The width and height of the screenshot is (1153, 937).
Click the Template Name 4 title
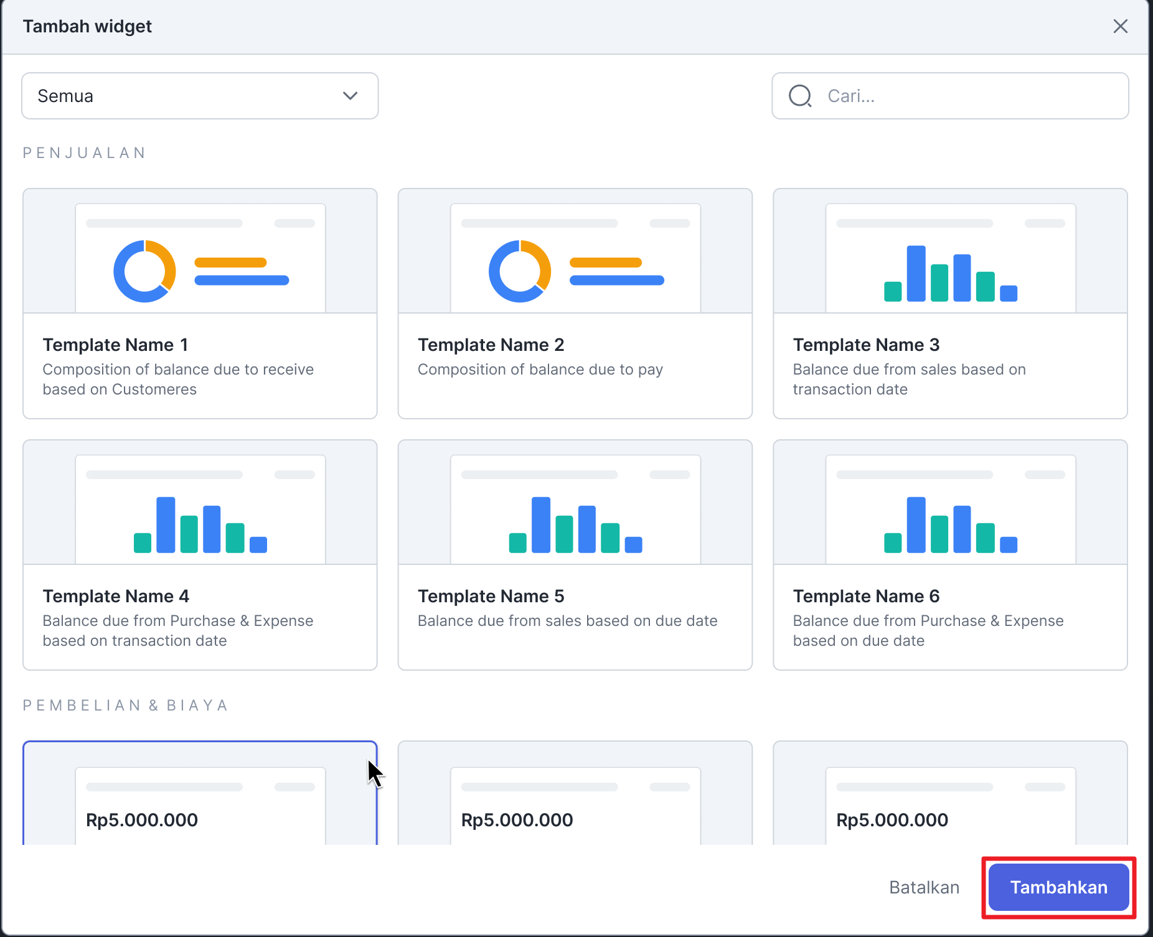pos(116,596)
